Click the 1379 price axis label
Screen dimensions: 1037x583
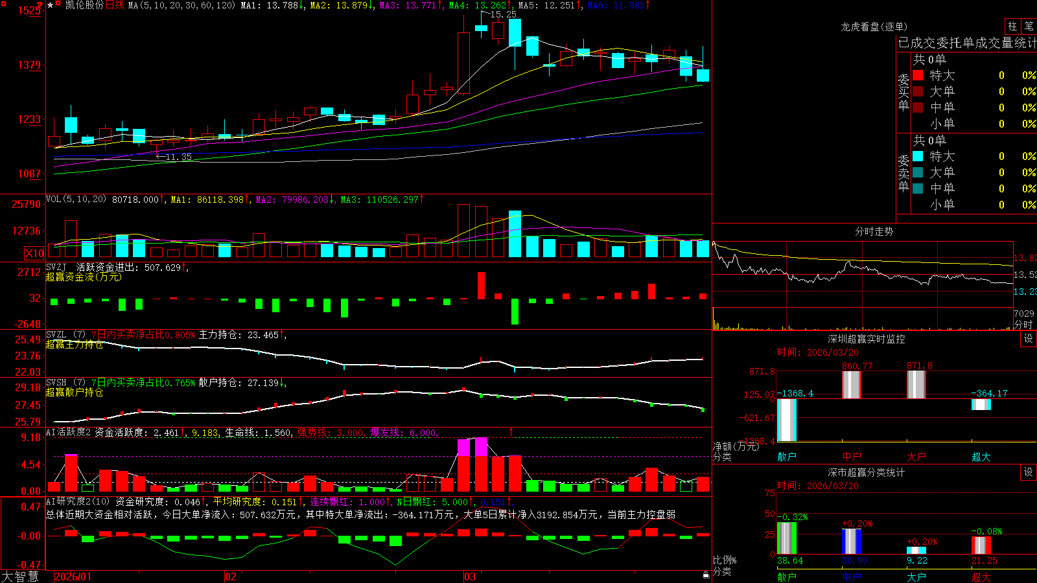click(x=29, y=65)
